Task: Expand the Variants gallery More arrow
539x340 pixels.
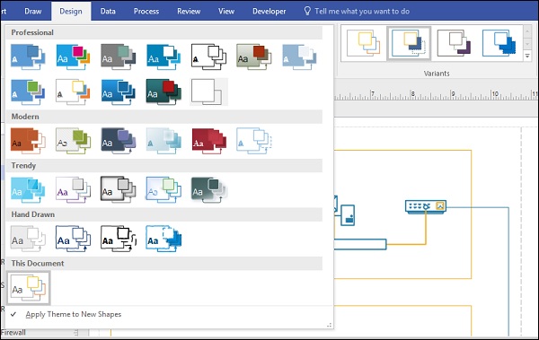Action: [x=527, y=56]
